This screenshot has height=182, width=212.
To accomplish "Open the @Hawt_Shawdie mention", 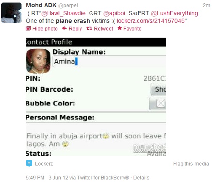I will click(63, 13).
